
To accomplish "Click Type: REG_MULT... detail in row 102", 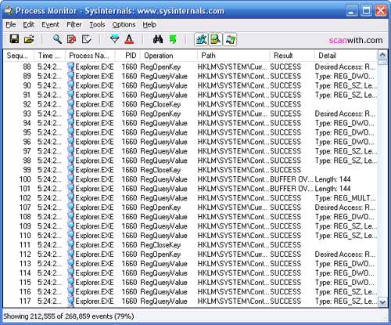I will click(346, 198).
